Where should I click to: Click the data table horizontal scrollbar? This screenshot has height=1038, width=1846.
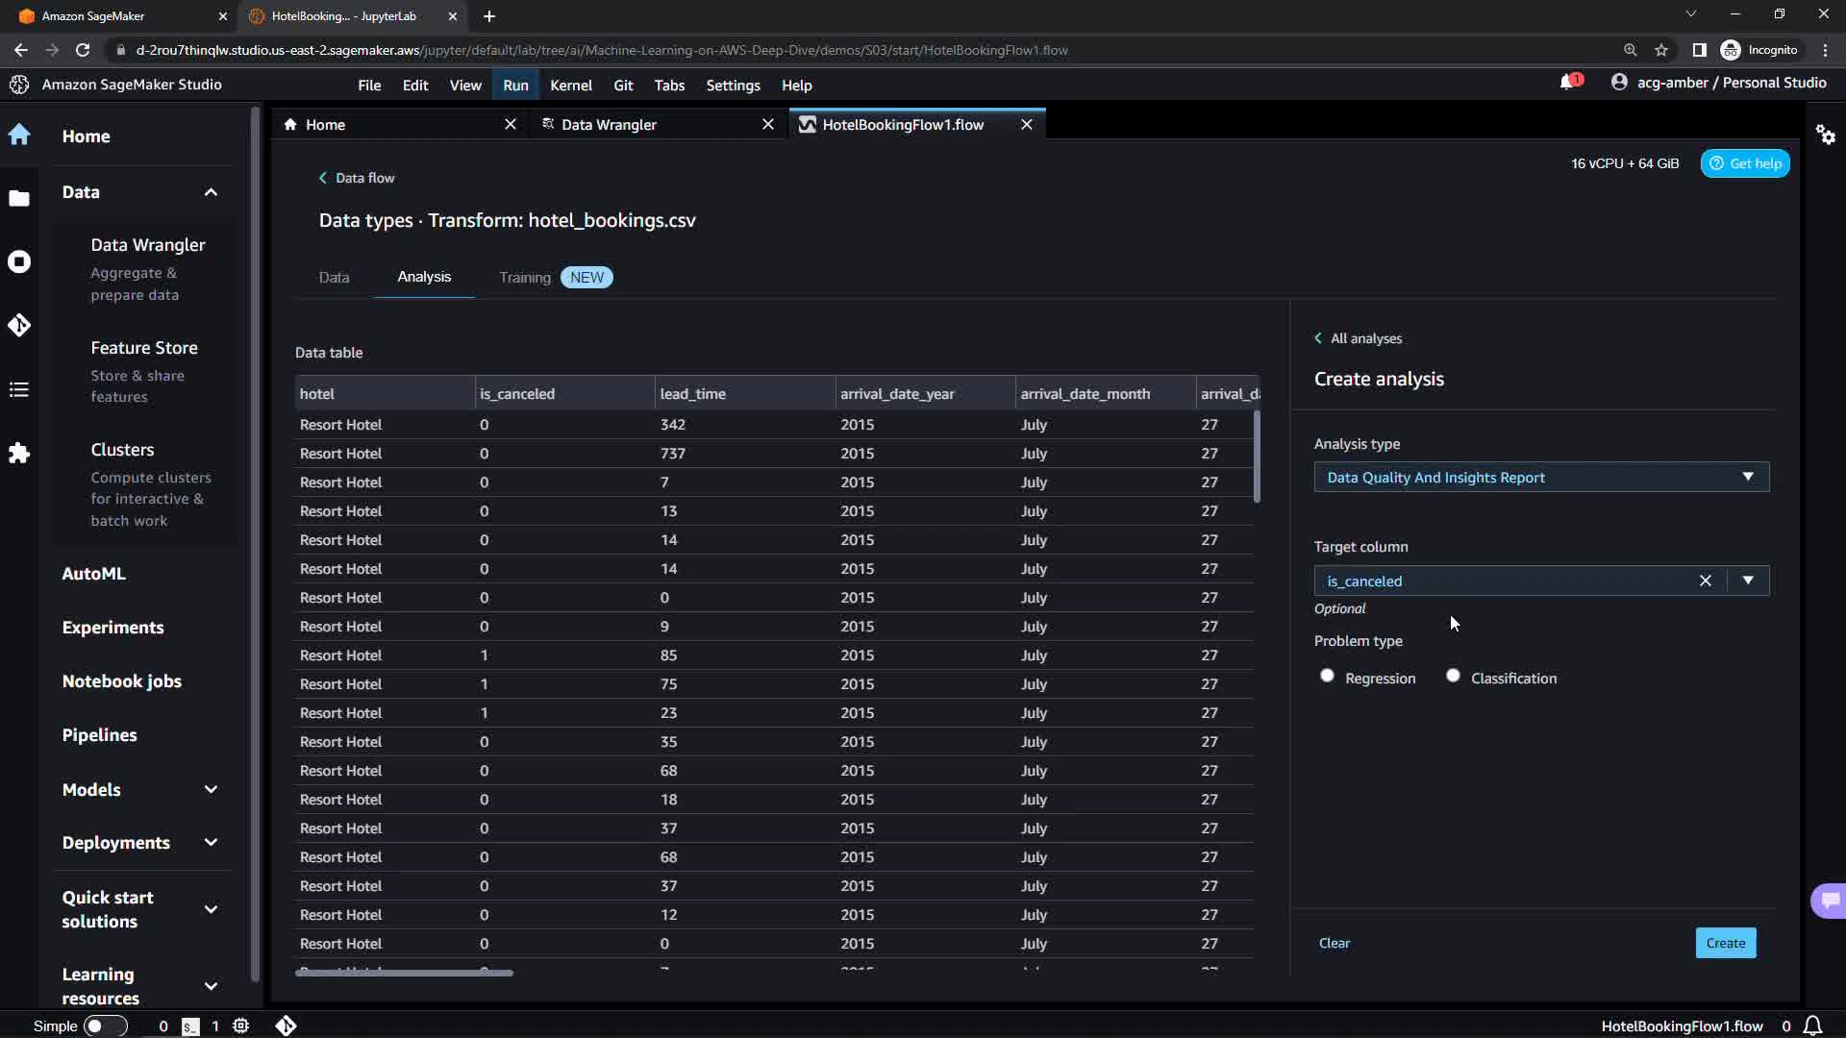pyautogui.click(x=404, y=973)
